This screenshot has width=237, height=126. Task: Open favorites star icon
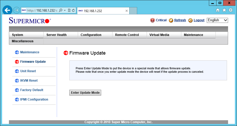point(224,10)
